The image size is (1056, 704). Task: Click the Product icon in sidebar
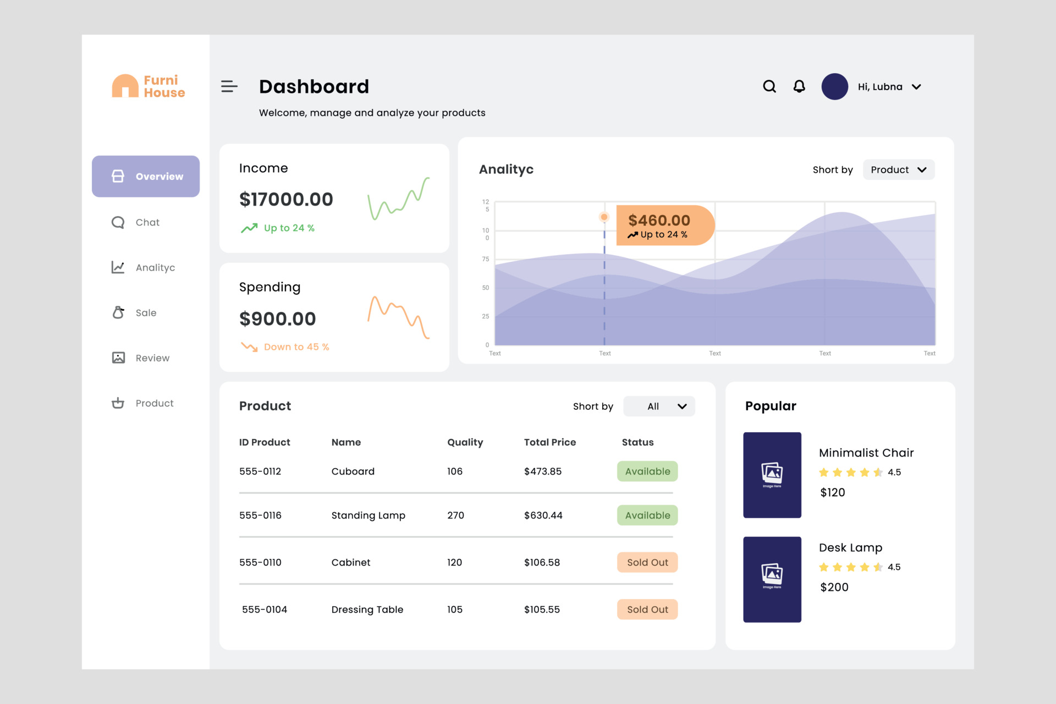[x=117, y=403]
